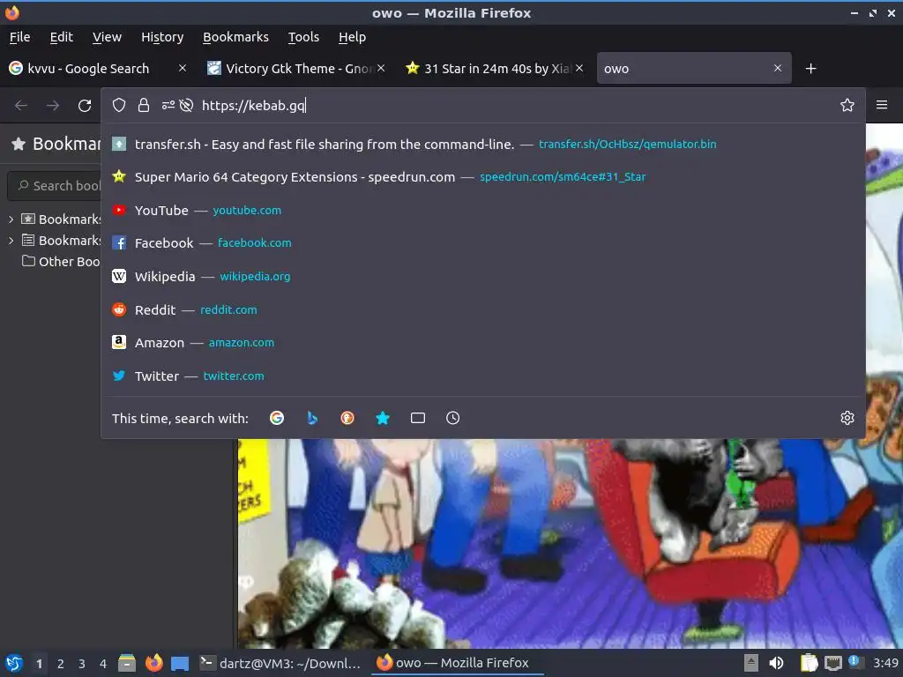Select the YouTube suggestion
Screen dimensions: 903x677
pyautogui.click(x=482, y=210)
